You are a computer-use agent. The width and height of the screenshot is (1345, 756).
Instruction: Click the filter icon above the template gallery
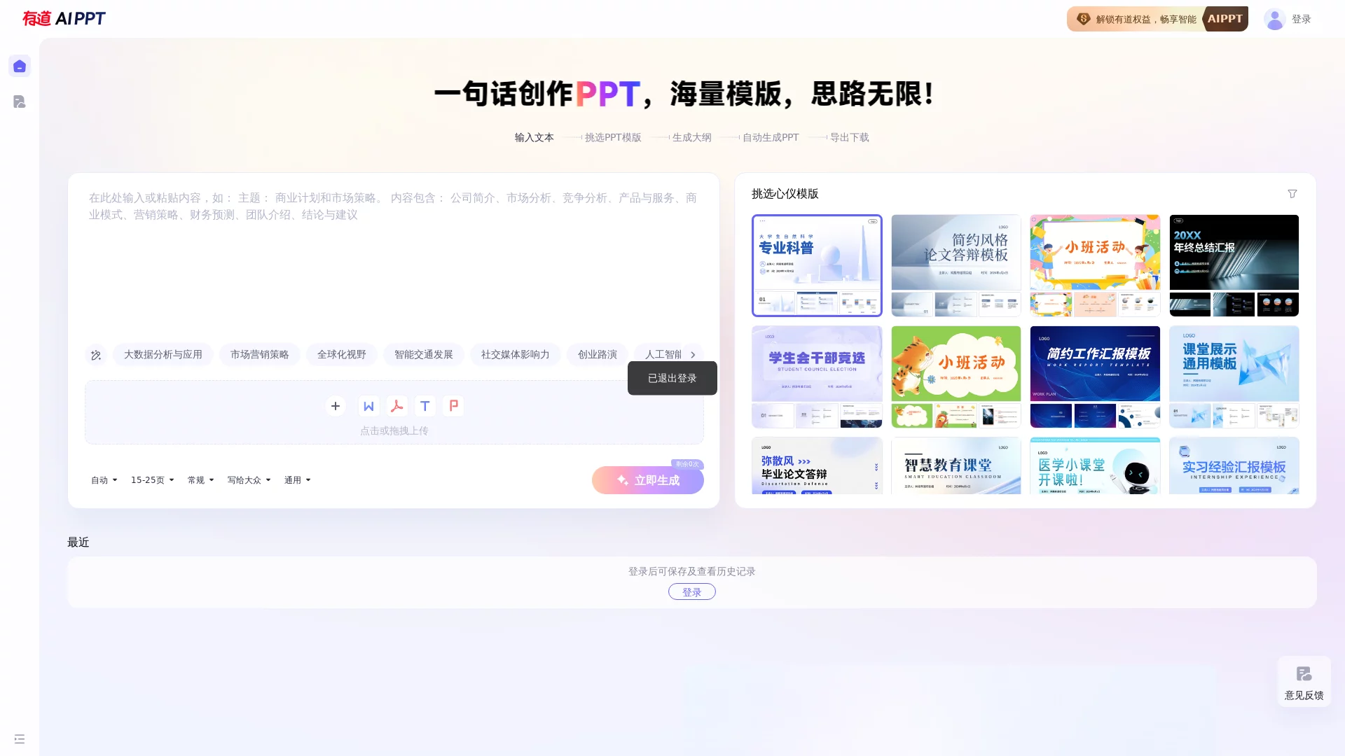[x=1292, y=194]
